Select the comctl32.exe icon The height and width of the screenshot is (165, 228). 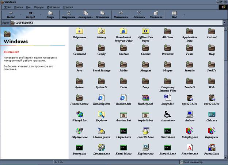click(x=145, y=131)
